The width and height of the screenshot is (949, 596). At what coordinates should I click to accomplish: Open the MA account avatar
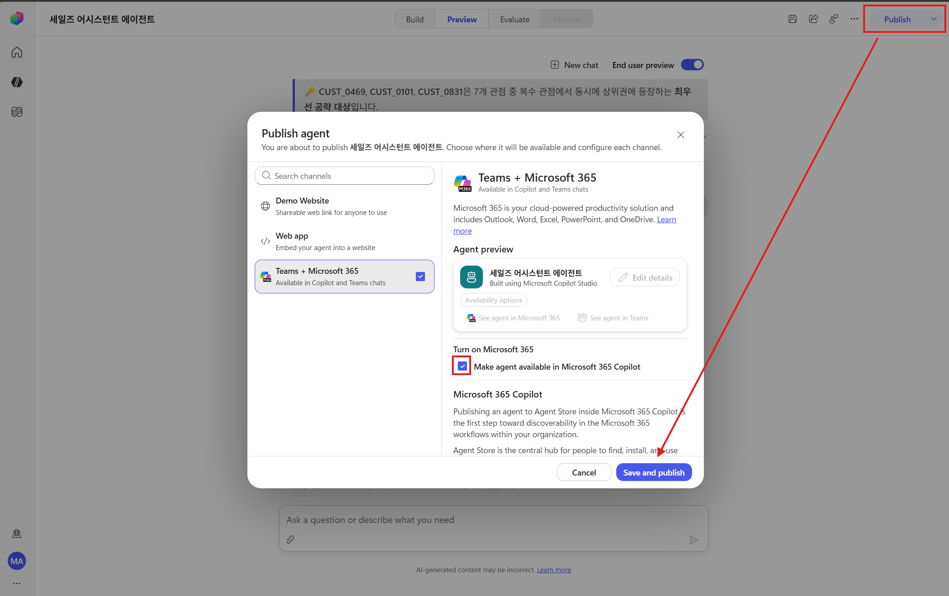coord(17,561)
